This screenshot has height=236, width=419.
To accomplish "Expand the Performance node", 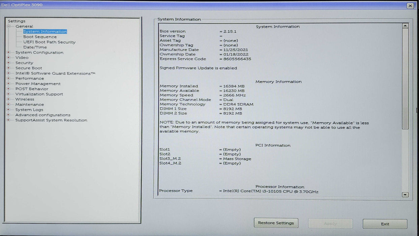I will (x=9, y=78).
